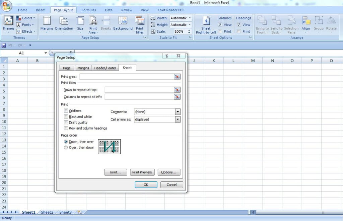Select column M header
This screenshot has height=221, width=343.
(253, 60)
